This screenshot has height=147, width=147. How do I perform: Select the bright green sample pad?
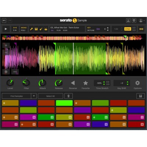click(x=64, y=103)
